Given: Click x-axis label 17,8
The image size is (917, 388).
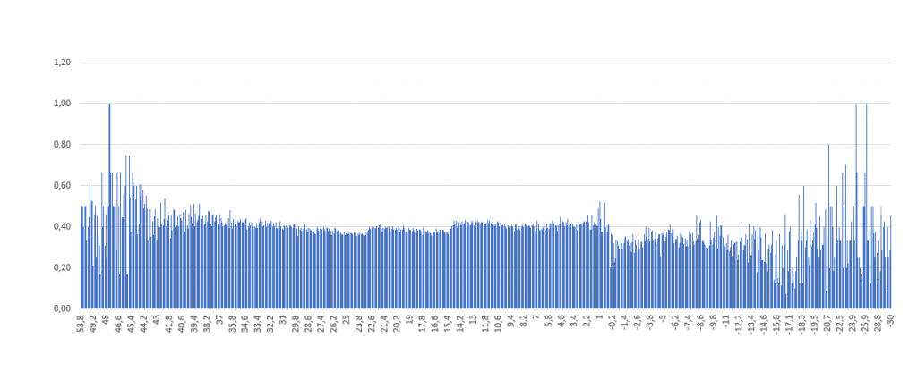Looking at the screenshot, I should point(423,324).
